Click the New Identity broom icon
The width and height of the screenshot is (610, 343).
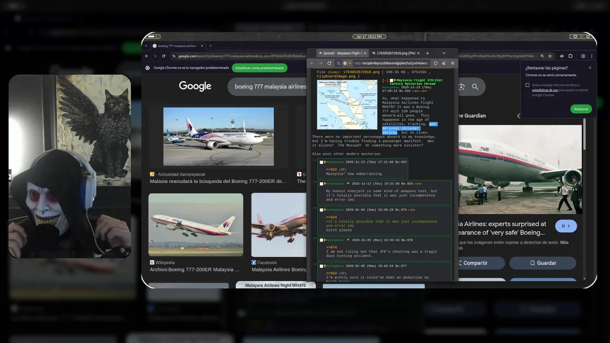click(444, 63)
